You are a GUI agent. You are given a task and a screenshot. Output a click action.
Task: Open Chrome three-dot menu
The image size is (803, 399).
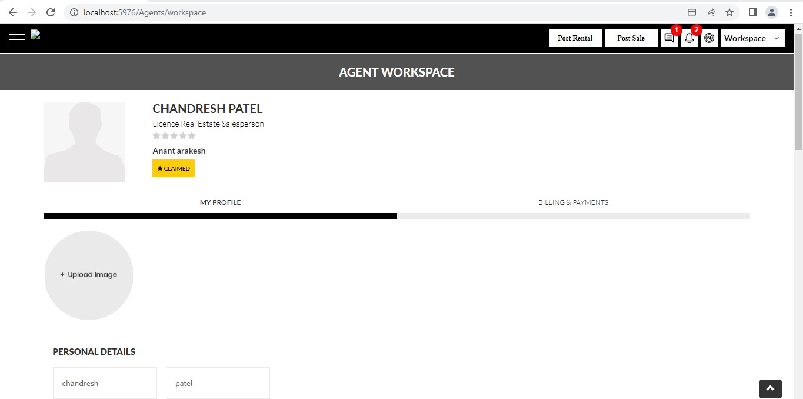(791, 12)
